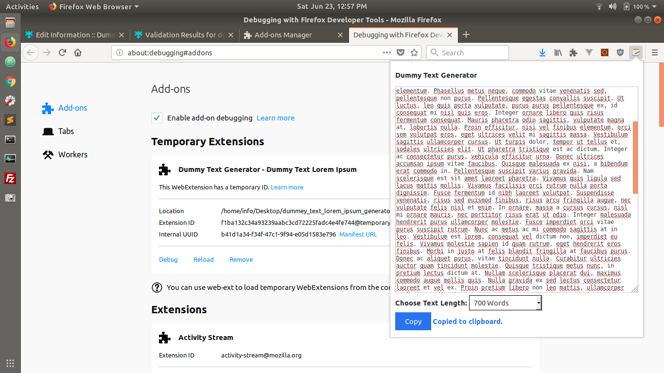Open page actions three-dot menu
The height and width of the screenshot is (373, 664).
(x=387, y=52)
